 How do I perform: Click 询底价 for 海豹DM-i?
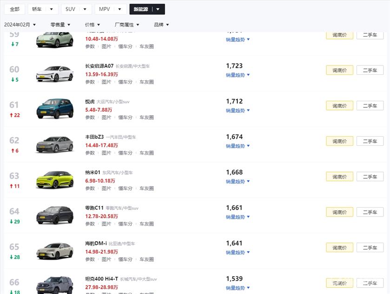pos(339,248)
